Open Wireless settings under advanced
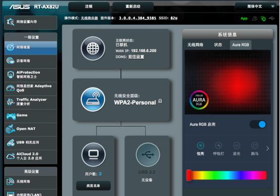The image size is (280, 196). tap(10, 181)
